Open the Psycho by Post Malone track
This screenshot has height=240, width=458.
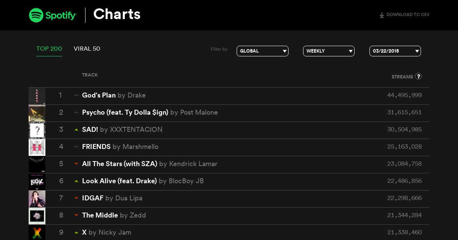tap(150, 112)
